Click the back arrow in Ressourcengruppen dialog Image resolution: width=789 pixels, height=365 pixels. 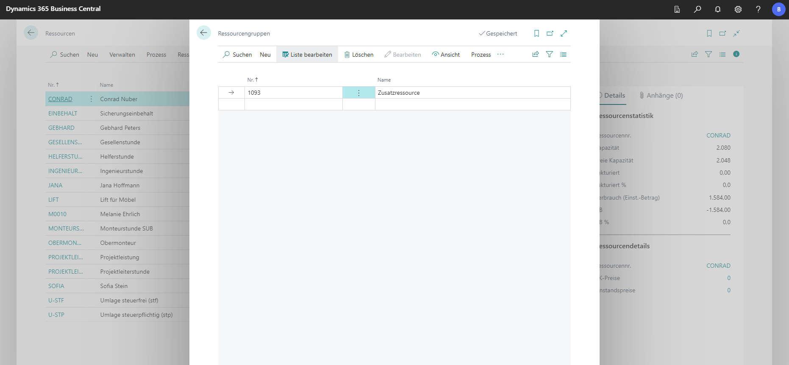pyautogui.click(x=204, y=33)
